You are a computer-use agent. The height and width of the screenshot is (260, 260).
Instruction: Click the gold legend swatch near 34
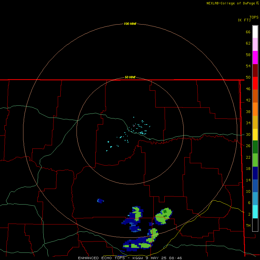point(255,122)
